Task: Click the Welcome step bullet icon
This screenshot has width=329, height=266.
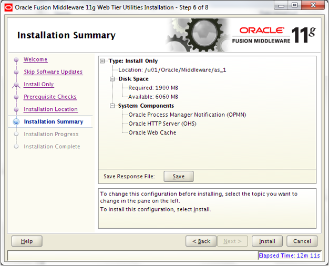Action: [16, 60]
